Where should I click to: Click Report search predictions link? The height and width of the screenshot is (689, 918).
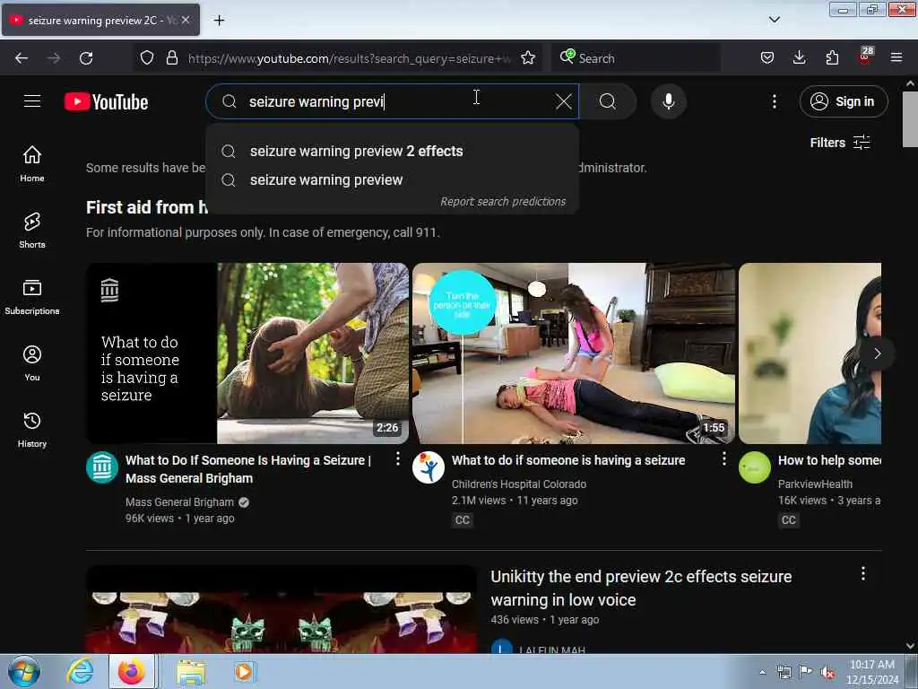click(503, 202)
